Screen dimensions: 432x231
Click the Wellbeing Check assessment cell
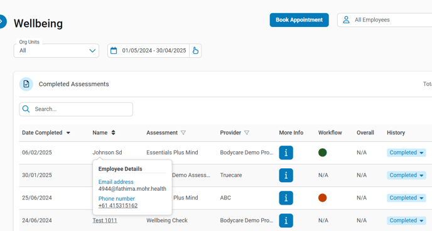(x=167, y=220)
